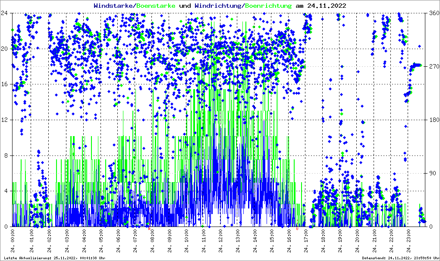440x261 pixels.
Task: Click the 270 degree direction axis label
Action: click(434, 67)
